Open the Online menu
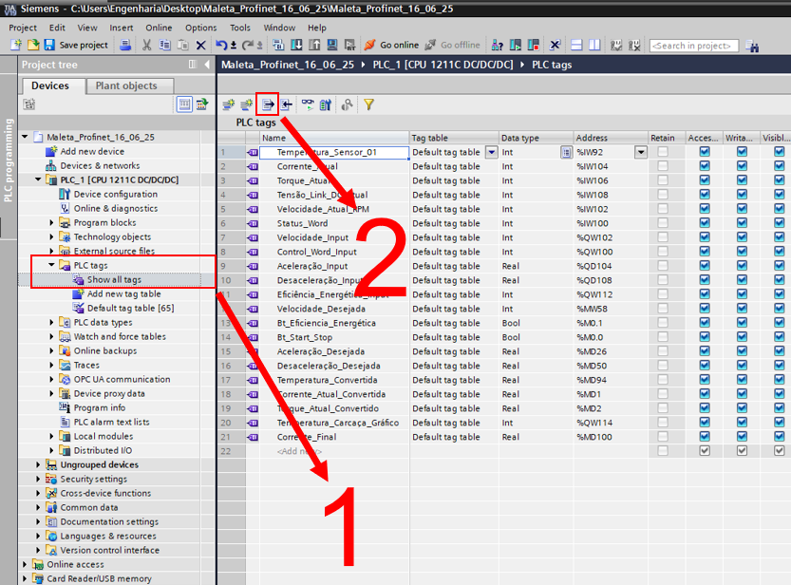The height and width of the screenshot is (585, 791). point(159,28)
